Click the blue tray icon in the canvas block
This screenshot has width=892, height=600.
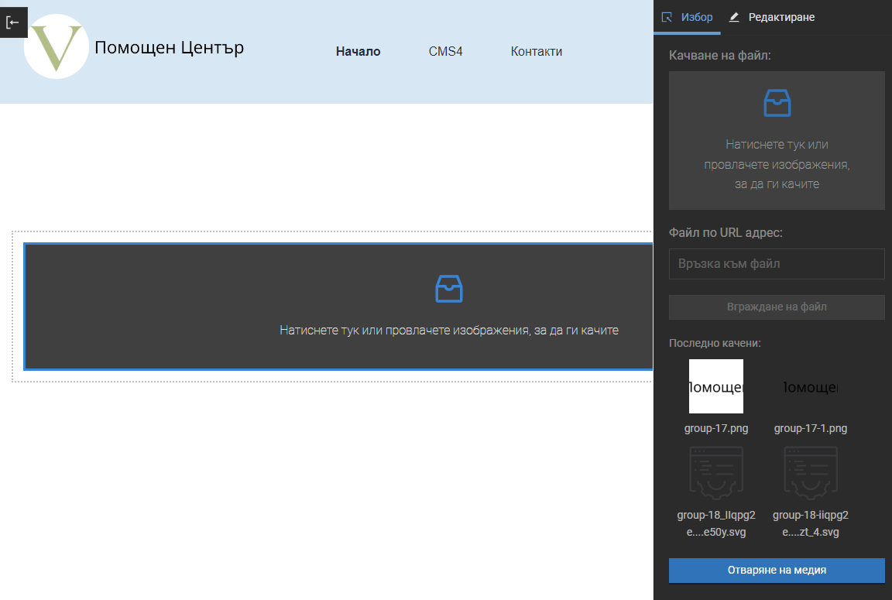point(449,289)
